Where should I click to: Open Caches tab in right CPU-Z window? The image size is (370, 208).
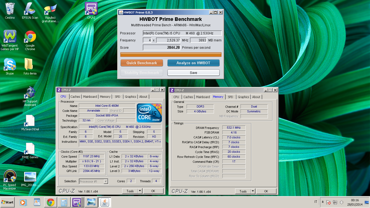point(188,97)
